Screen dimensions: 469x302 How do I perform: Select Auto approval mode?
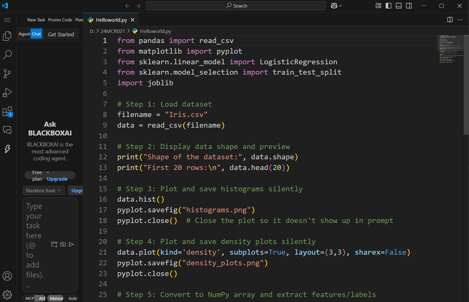pyautogui.click(x=73, y=298)
